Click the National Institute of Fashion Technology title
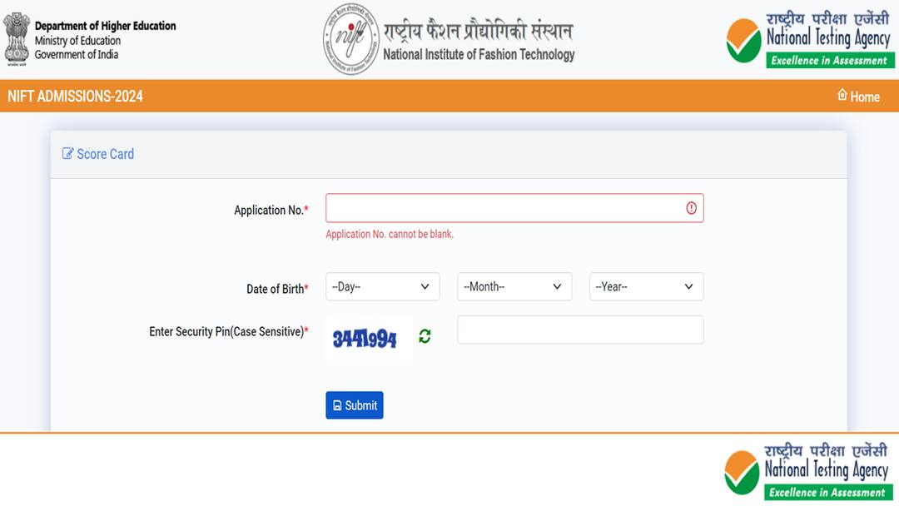The width and height of the screenshot is (899, 506). point(479,54)
